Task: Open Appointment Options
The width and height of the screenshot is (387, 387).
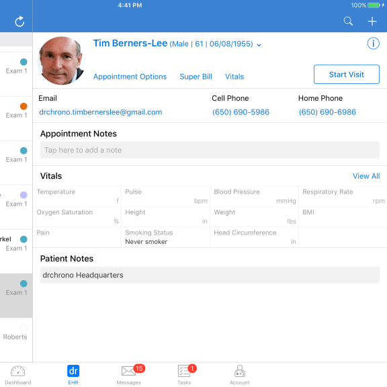Action: (x=130, y=77)
